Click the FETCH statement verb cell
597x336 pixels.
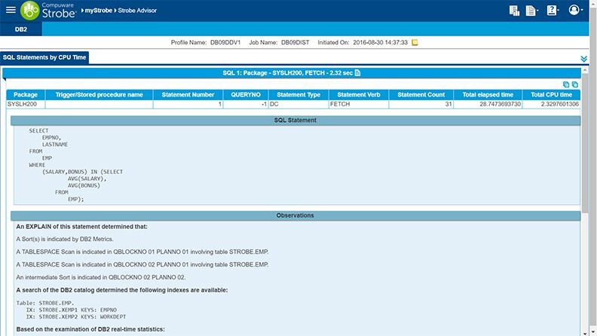tap(359, 104)
